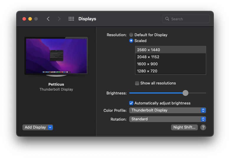
Task: Select Default for Display resolution
Action: coord(131,35)
